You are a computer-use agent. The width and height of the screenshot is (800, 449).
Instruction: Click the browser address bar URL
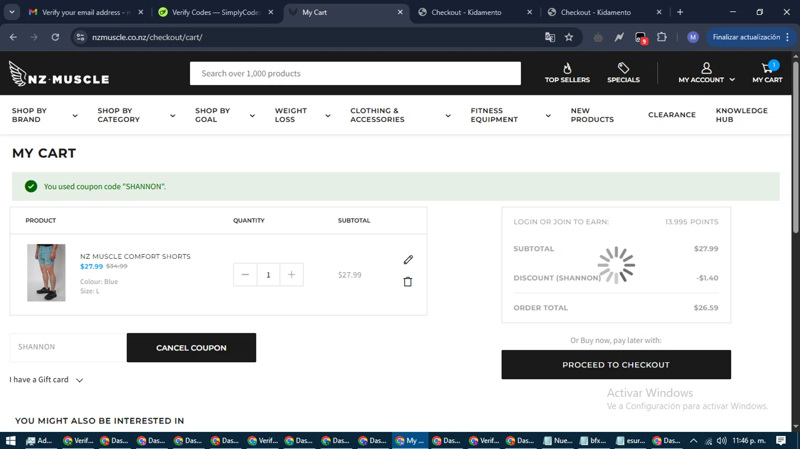(x=147, y=37)
